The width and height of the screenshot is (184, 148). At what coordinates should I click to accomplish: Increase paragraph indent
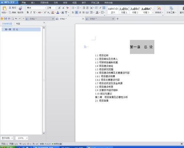tap(87, 8)
